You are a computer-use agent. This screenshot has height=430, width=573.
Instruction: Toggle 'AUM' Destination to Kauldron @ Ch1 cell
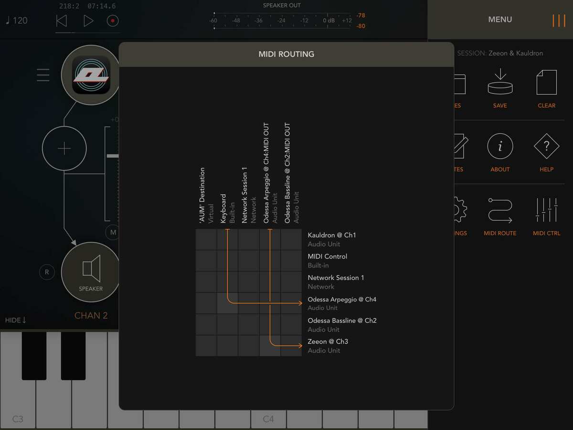point(206,239)
